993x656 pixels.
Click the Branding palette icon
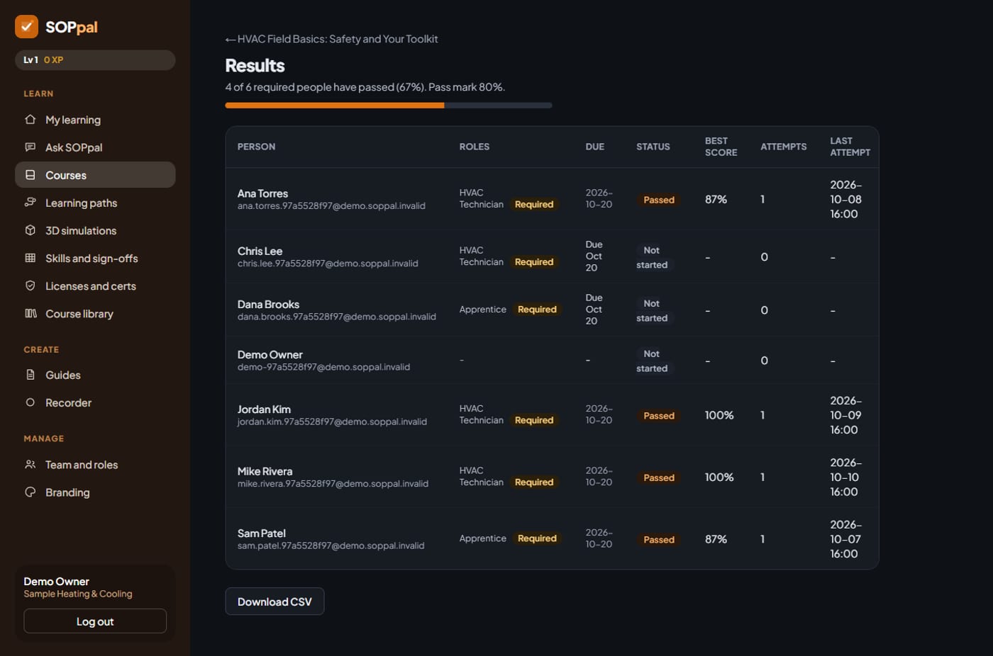point(30,492)
